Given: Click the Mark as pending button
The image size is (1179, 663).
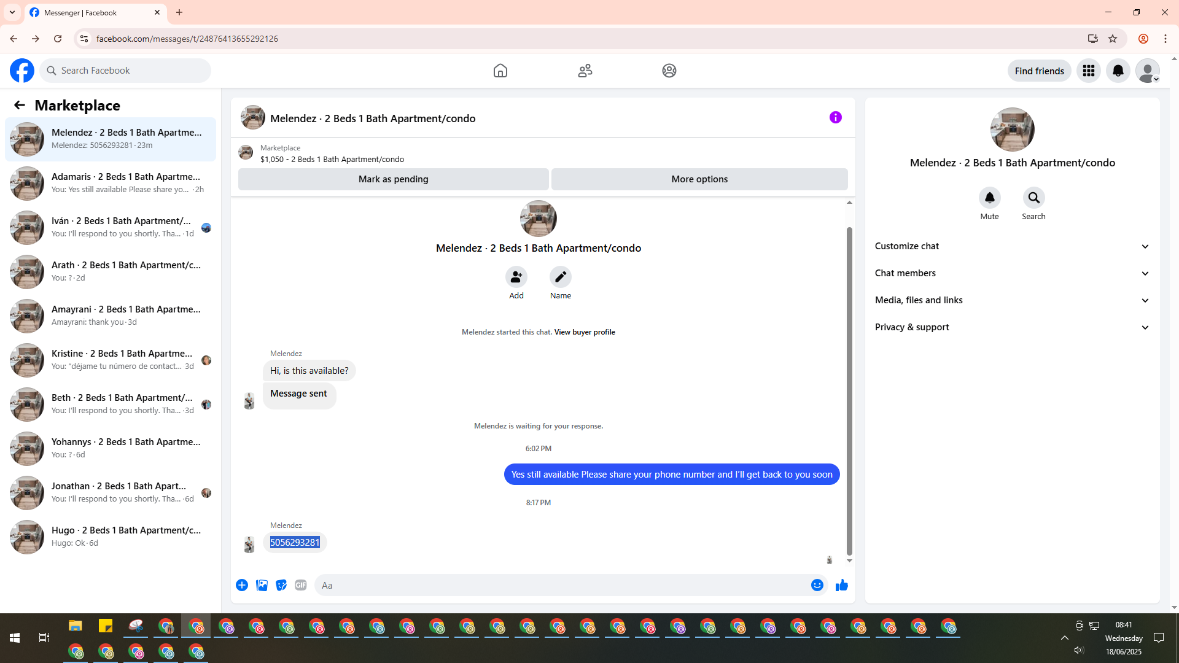Looking at the screenshot, I should pos(394,179).
